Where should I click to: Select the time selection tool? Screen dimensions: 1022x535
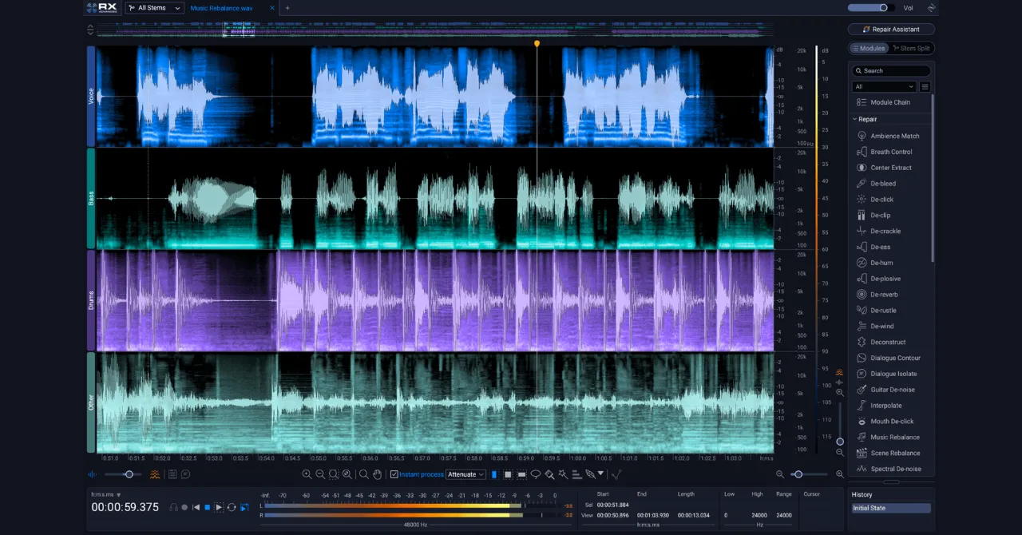(493, 474)
